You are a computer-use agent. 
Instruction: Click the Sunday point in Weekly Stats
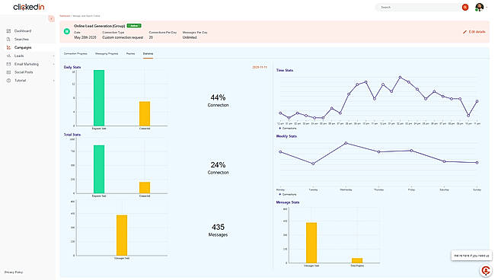477,163
